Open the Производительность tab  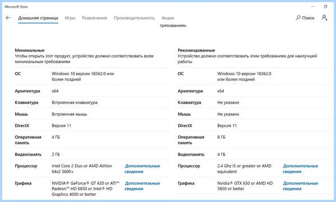pos(134,18)
